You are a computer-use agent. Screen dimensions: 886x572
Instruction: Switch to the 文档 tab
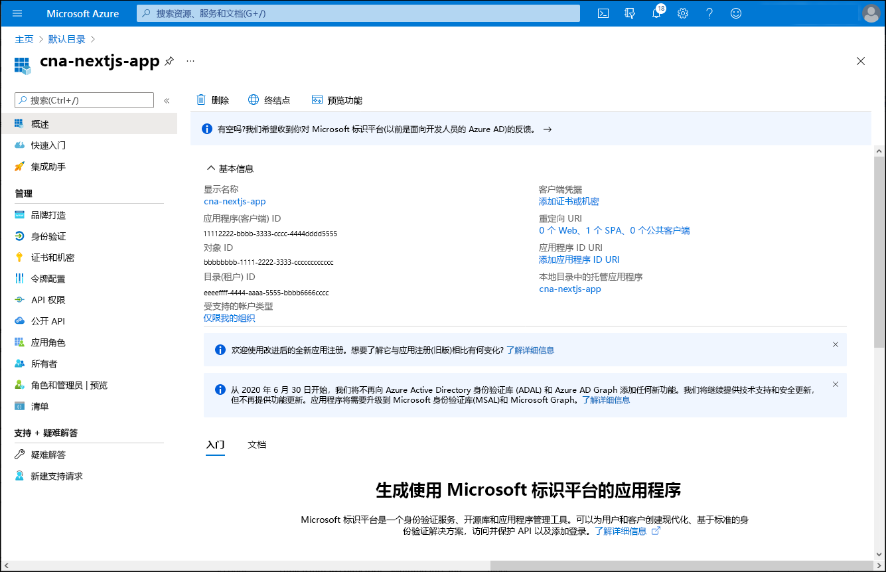[257, 445]
